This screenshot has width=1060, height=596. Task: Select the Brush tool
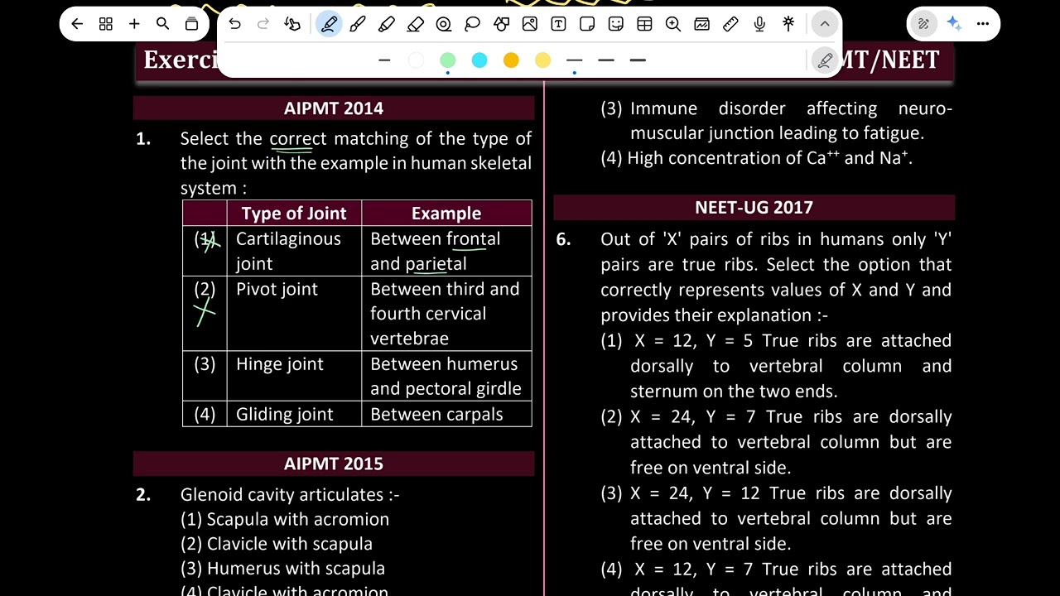click(x=358, y=24)
